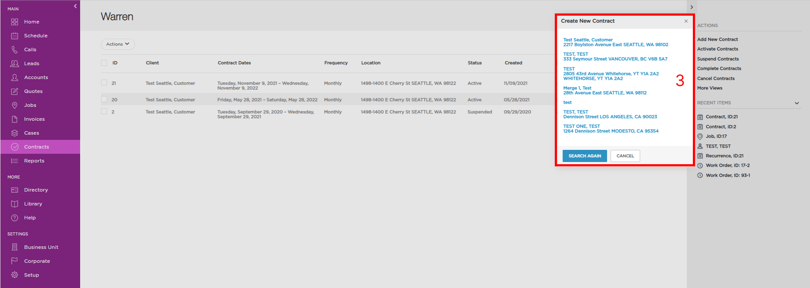810x288 pixels.
Task: Click the Business Unit building icon
Action: 14,247
